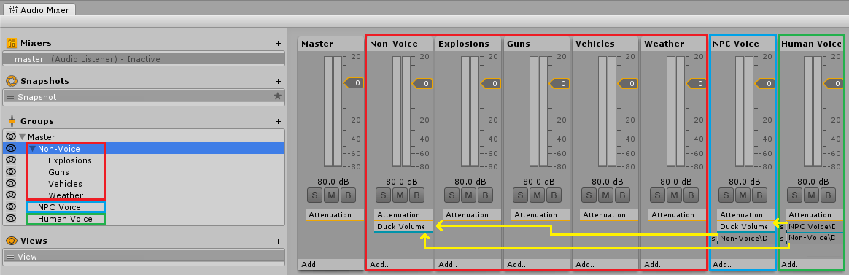Open Add effect menu on Guns channel
849x275 pixels.
pyautogui.click(x=537, y=265)
